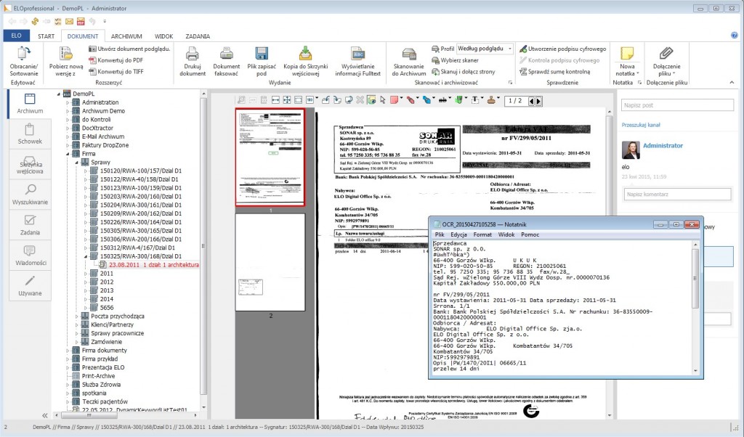744x437 pixels.
Task: Open the Edycja menu in Notatnik
Action: click(459, 234)
